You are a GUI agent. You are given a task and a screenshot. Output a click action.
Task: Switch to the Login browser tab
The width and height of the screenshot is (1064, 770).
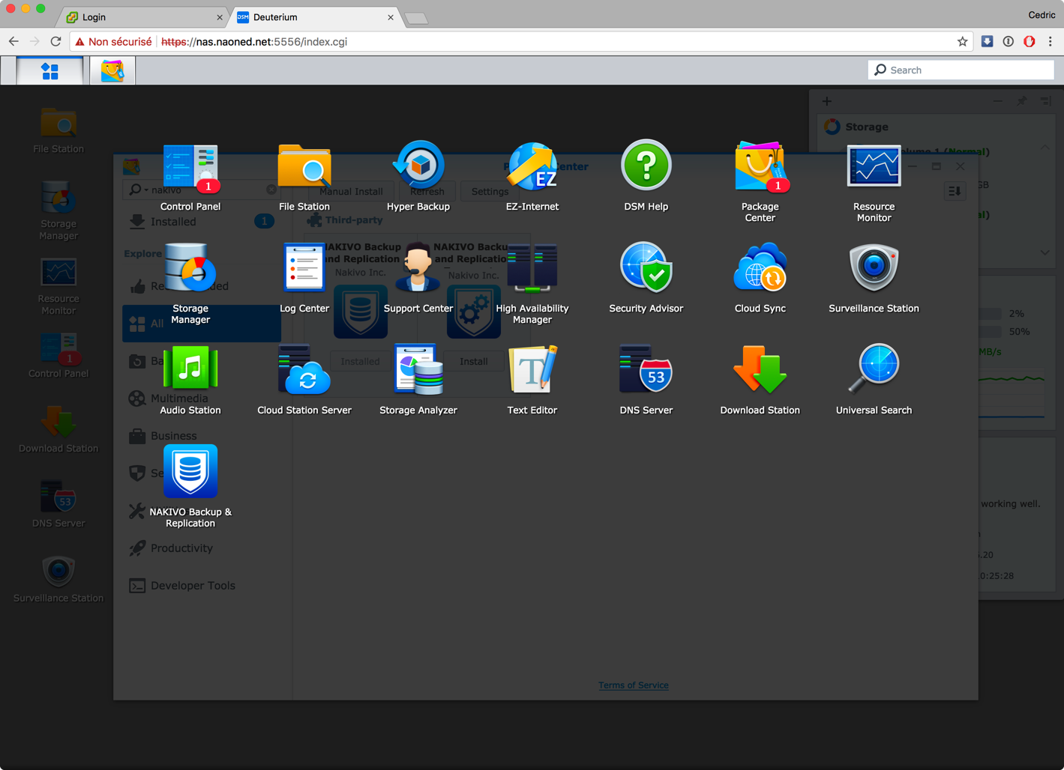(142, 17)
